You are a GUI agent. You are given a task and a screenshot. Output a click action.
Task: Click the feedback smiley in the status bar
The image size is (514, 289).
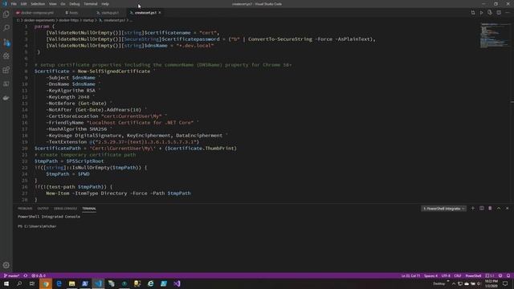pos(500,276)
